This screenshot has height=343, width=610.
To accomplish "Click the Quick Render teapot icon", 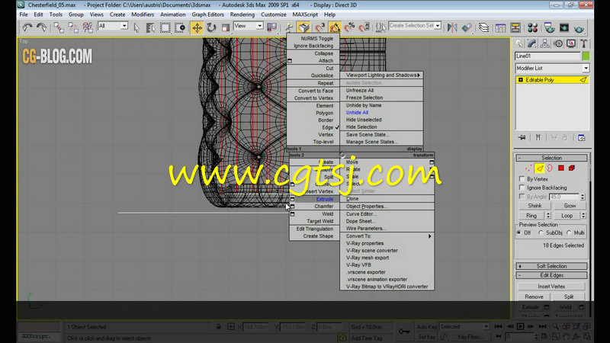I will pos(579,28).
